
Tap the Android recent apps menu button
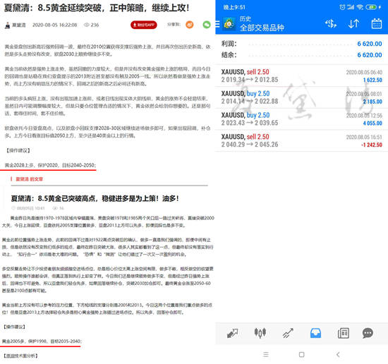pos(266,355)
